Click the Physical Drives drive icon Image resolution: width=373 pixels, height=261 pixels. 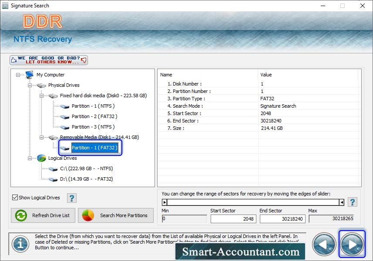click(41, 85)
